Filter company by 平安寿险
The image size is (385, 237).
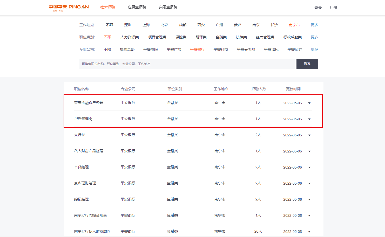[151, 49]
